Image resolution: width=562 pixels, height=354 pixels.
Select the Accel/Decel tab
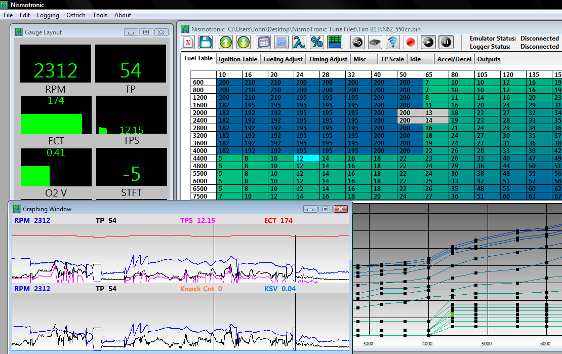tap(454, 59)
